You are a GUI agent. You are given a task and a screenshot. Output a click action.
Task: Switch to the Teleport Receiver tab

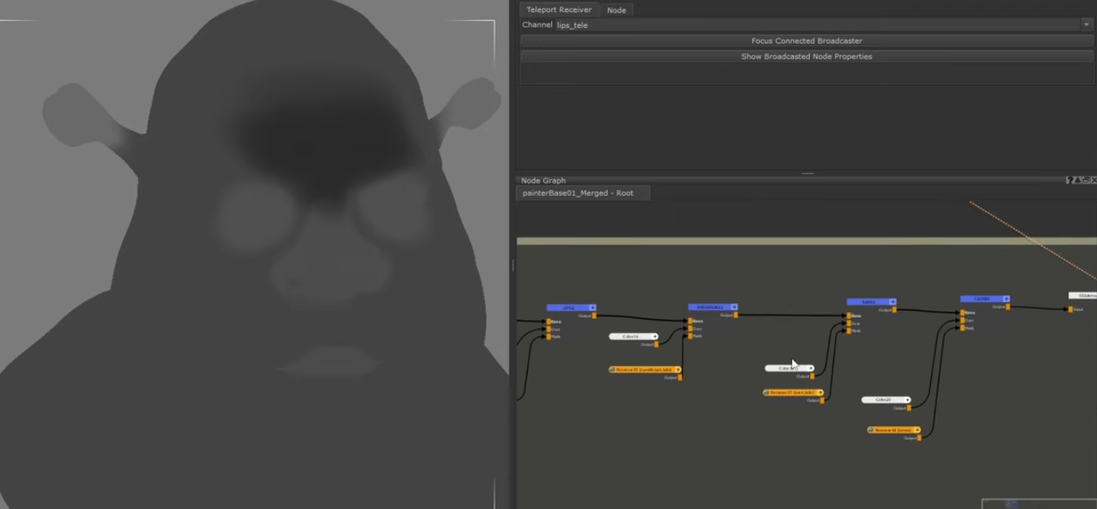558,10
